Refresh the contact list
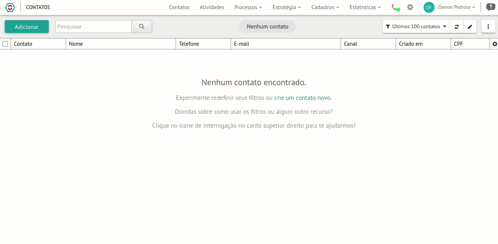Screen dimensions: 498x244 click(x=457, y=27)
